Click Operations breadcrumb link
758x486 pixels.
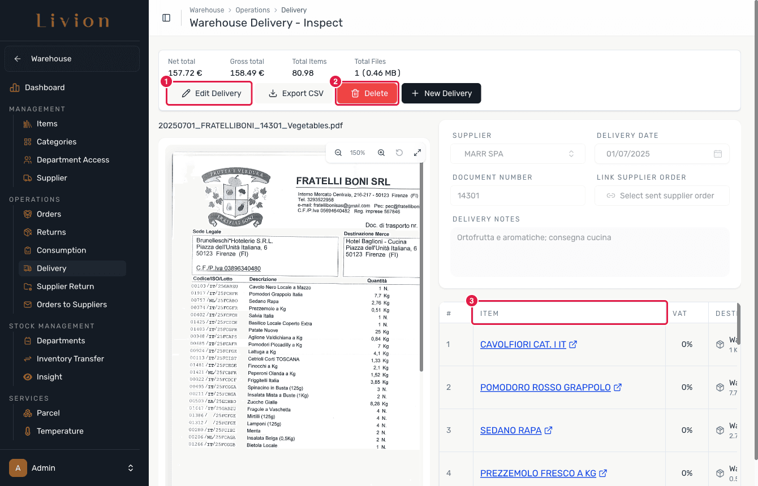coord(253,10)
